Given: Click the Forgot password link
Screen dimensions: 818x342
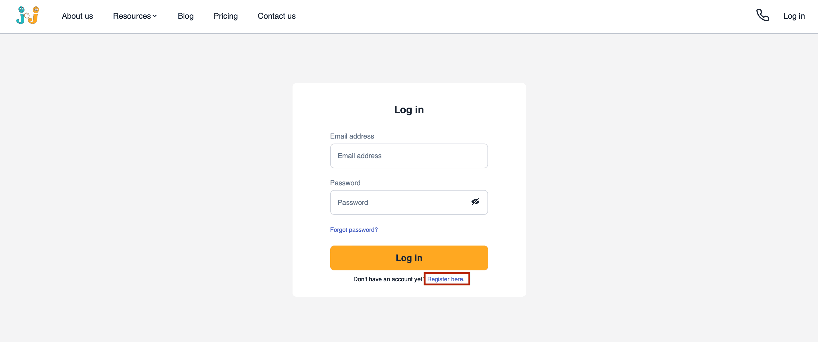Looking at the screenshot, I should (x=354, y=230).
